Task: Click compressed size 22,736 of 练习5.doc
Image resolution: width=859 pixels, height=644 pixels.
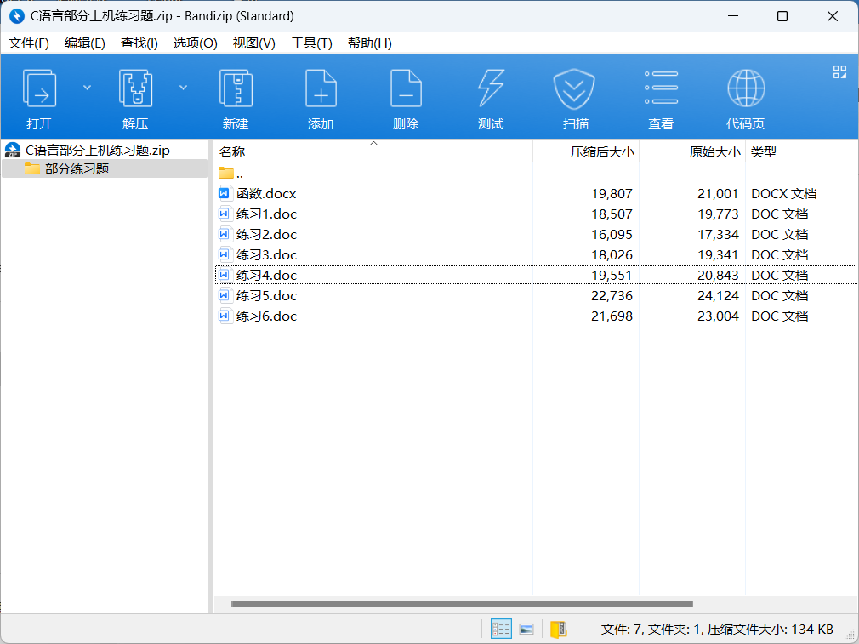Action: point(612,296)
